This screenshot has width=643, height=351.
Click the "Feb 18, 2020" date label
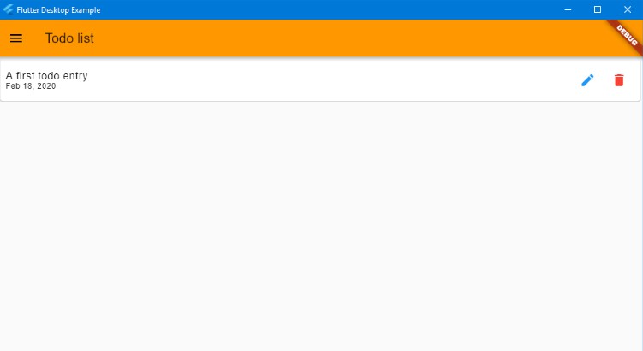click(31, 86)
